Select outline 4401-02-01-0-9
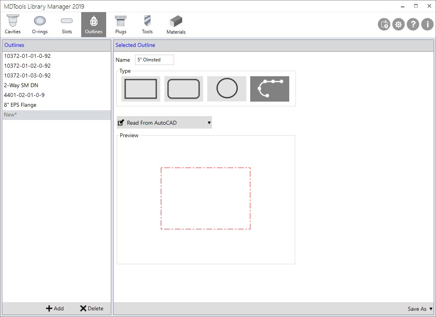The height and width of the screenshot is (317, 436). tap(57, 95)
